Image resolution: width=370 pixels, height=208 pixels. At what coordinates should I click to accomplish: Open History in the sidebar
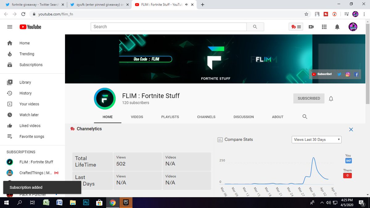pos(32,93)
